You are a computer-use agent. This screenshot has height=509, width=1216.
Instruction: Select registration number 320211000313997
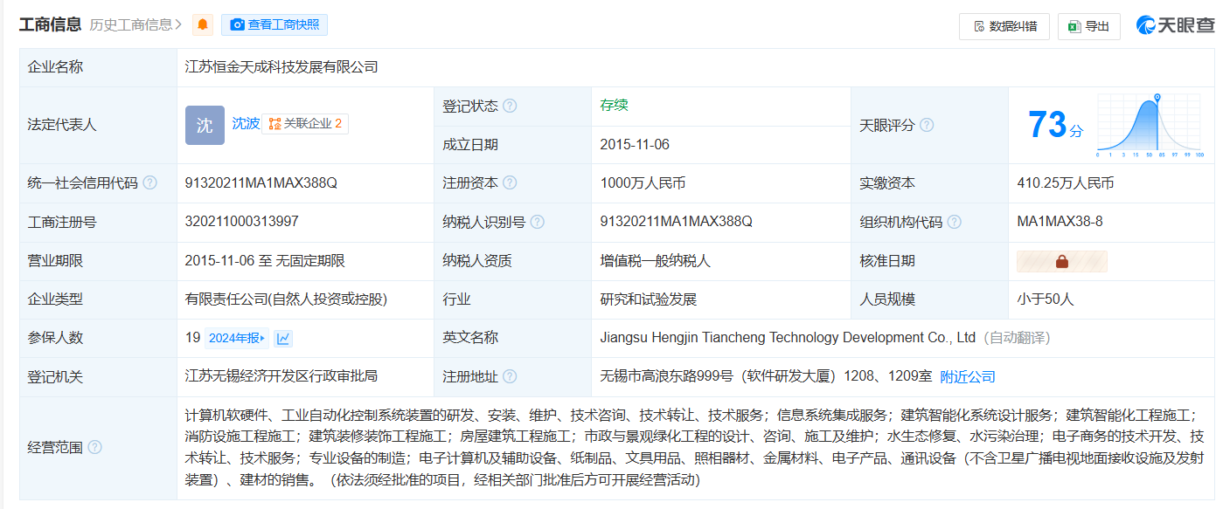(x=242, y=222)
